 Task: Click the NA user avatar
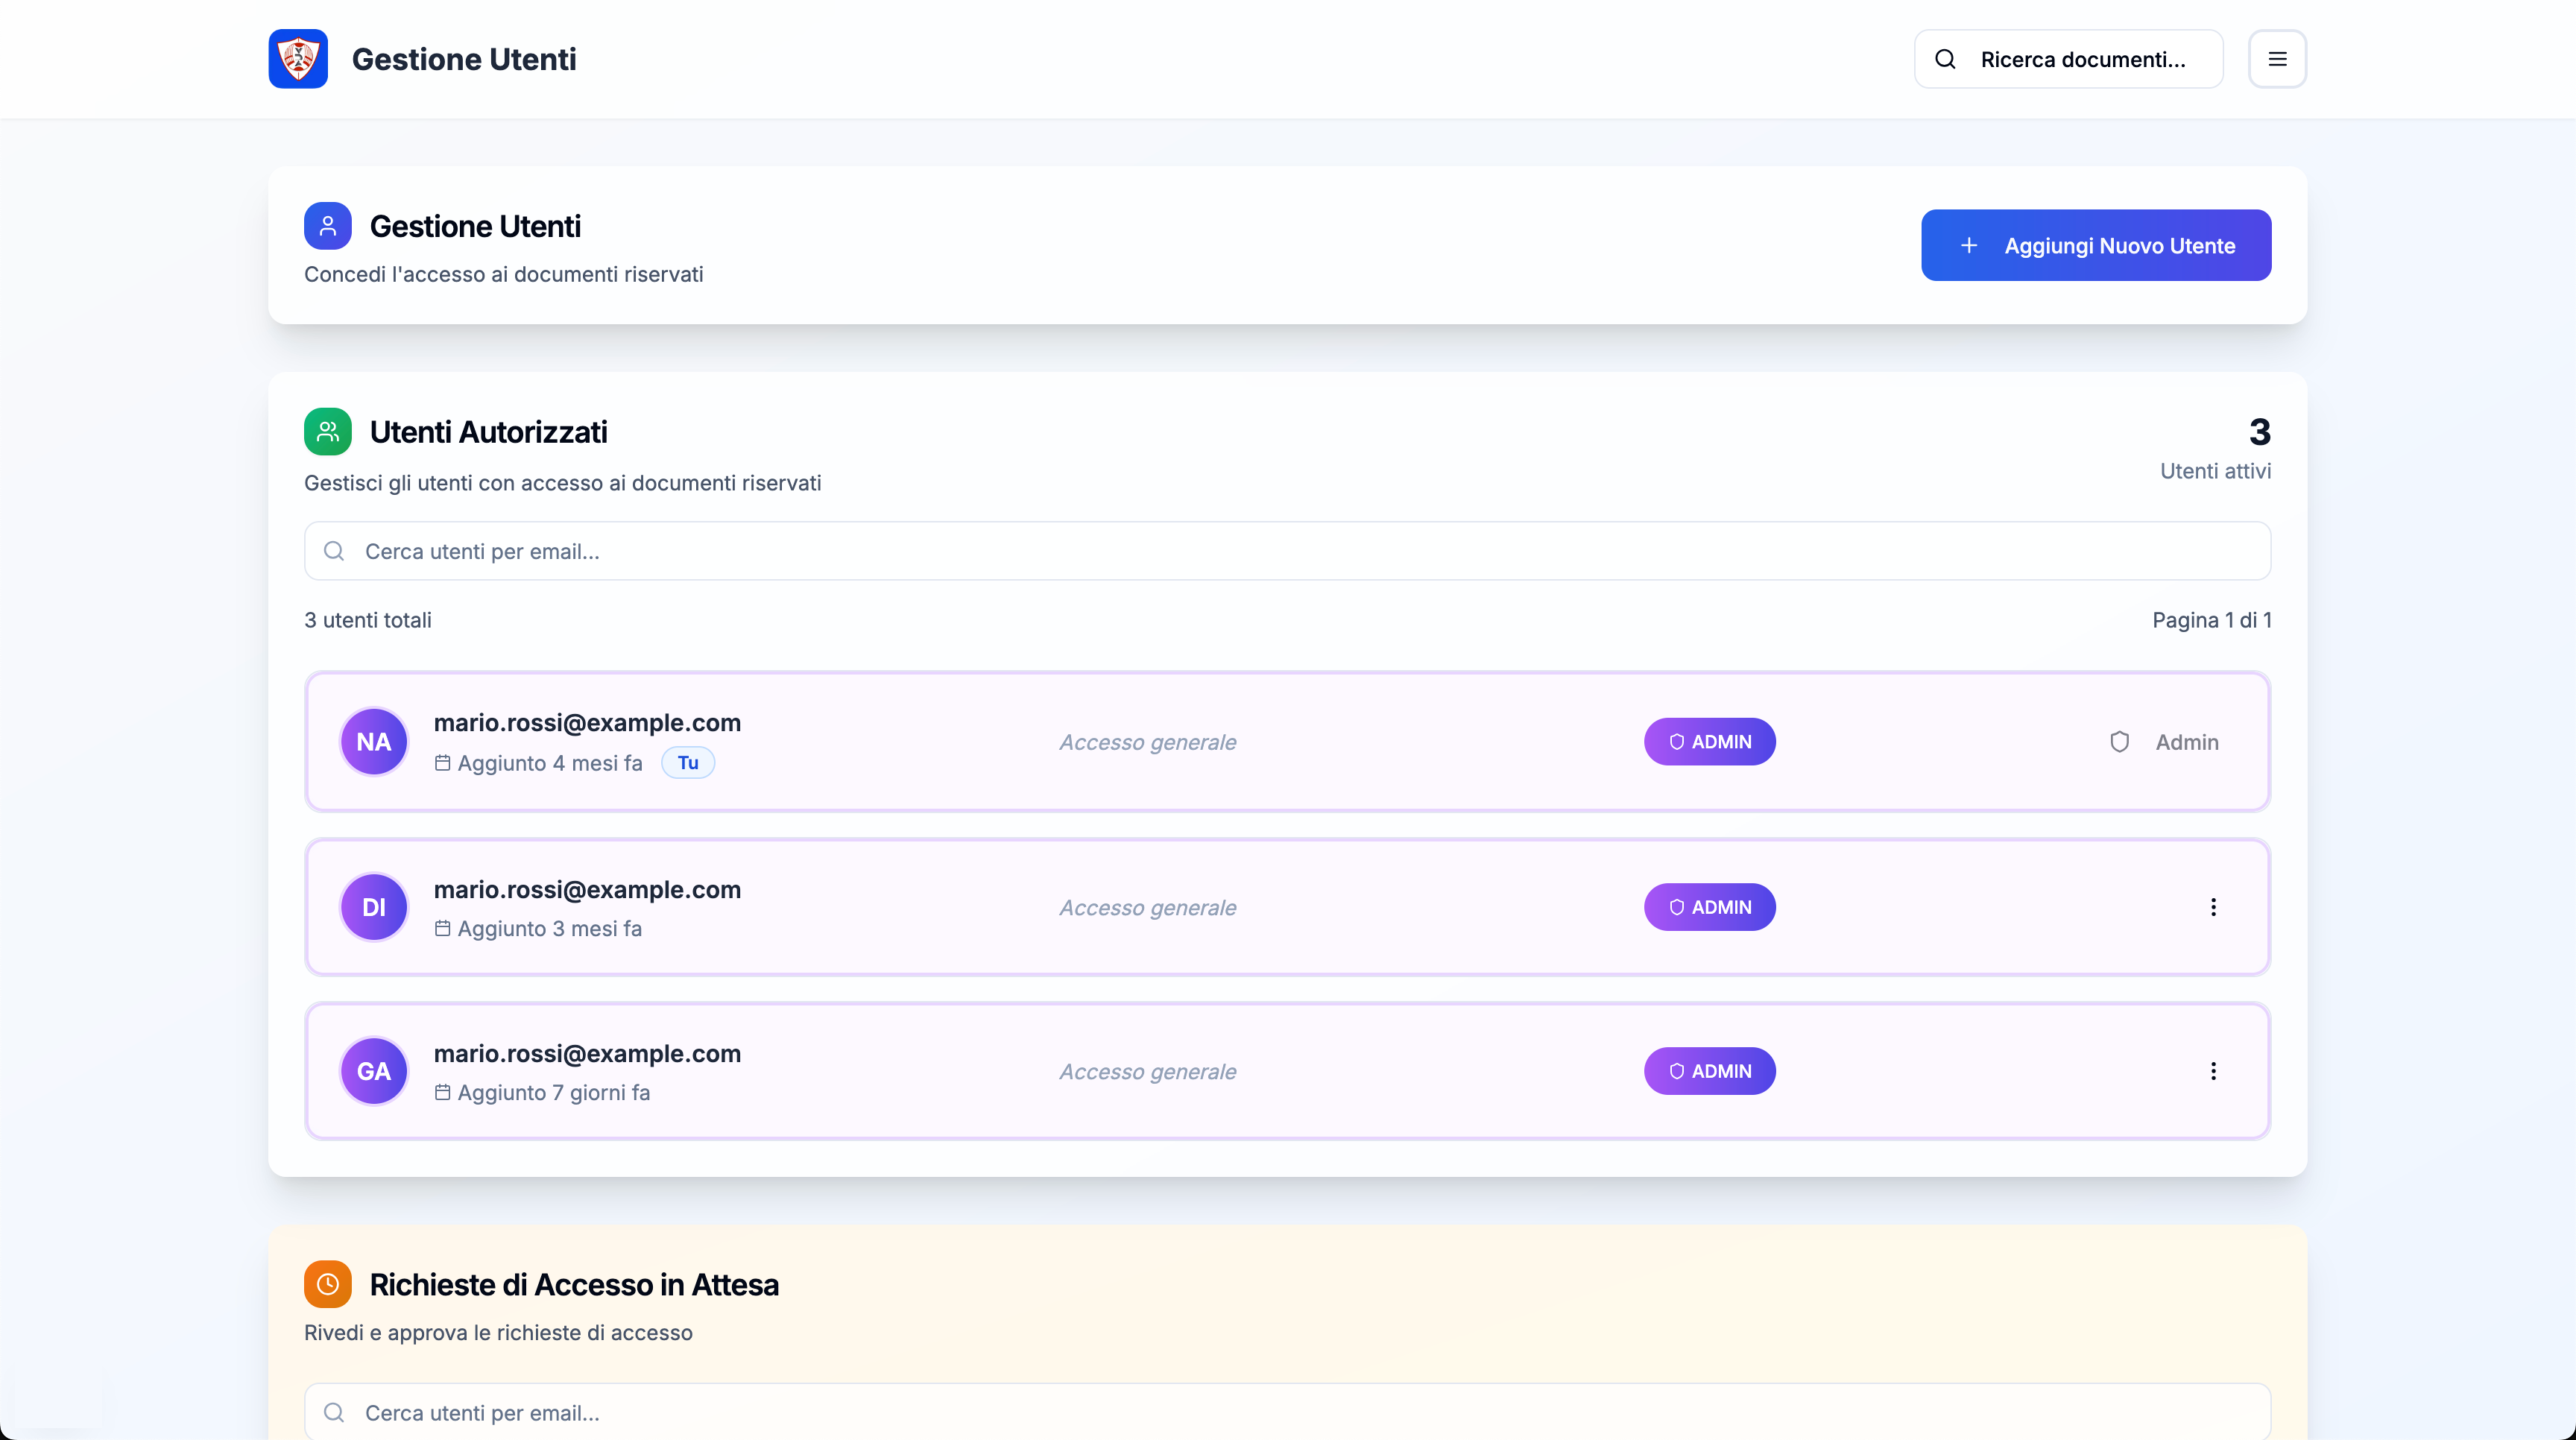[x=373, y=742]
